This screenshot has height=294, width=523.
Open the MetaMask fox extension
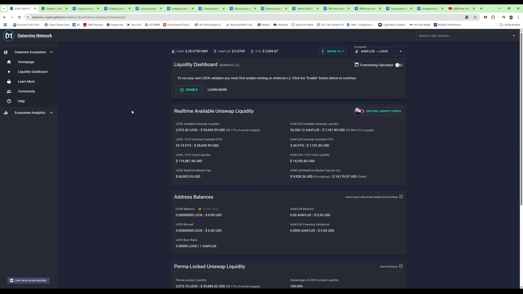pos(485,17)
